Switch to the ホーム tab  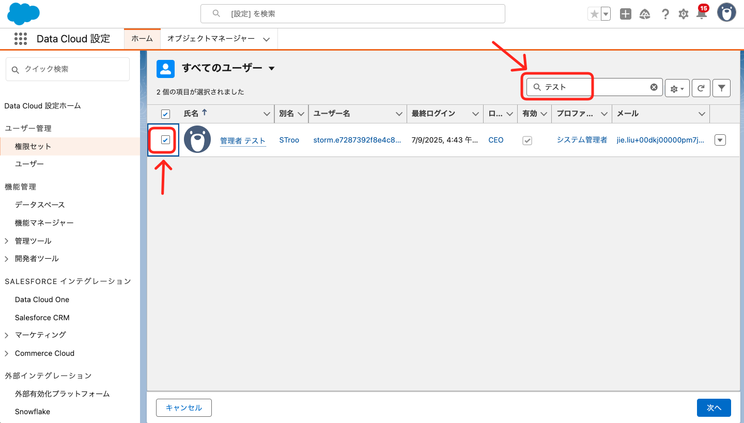point(142,39)
